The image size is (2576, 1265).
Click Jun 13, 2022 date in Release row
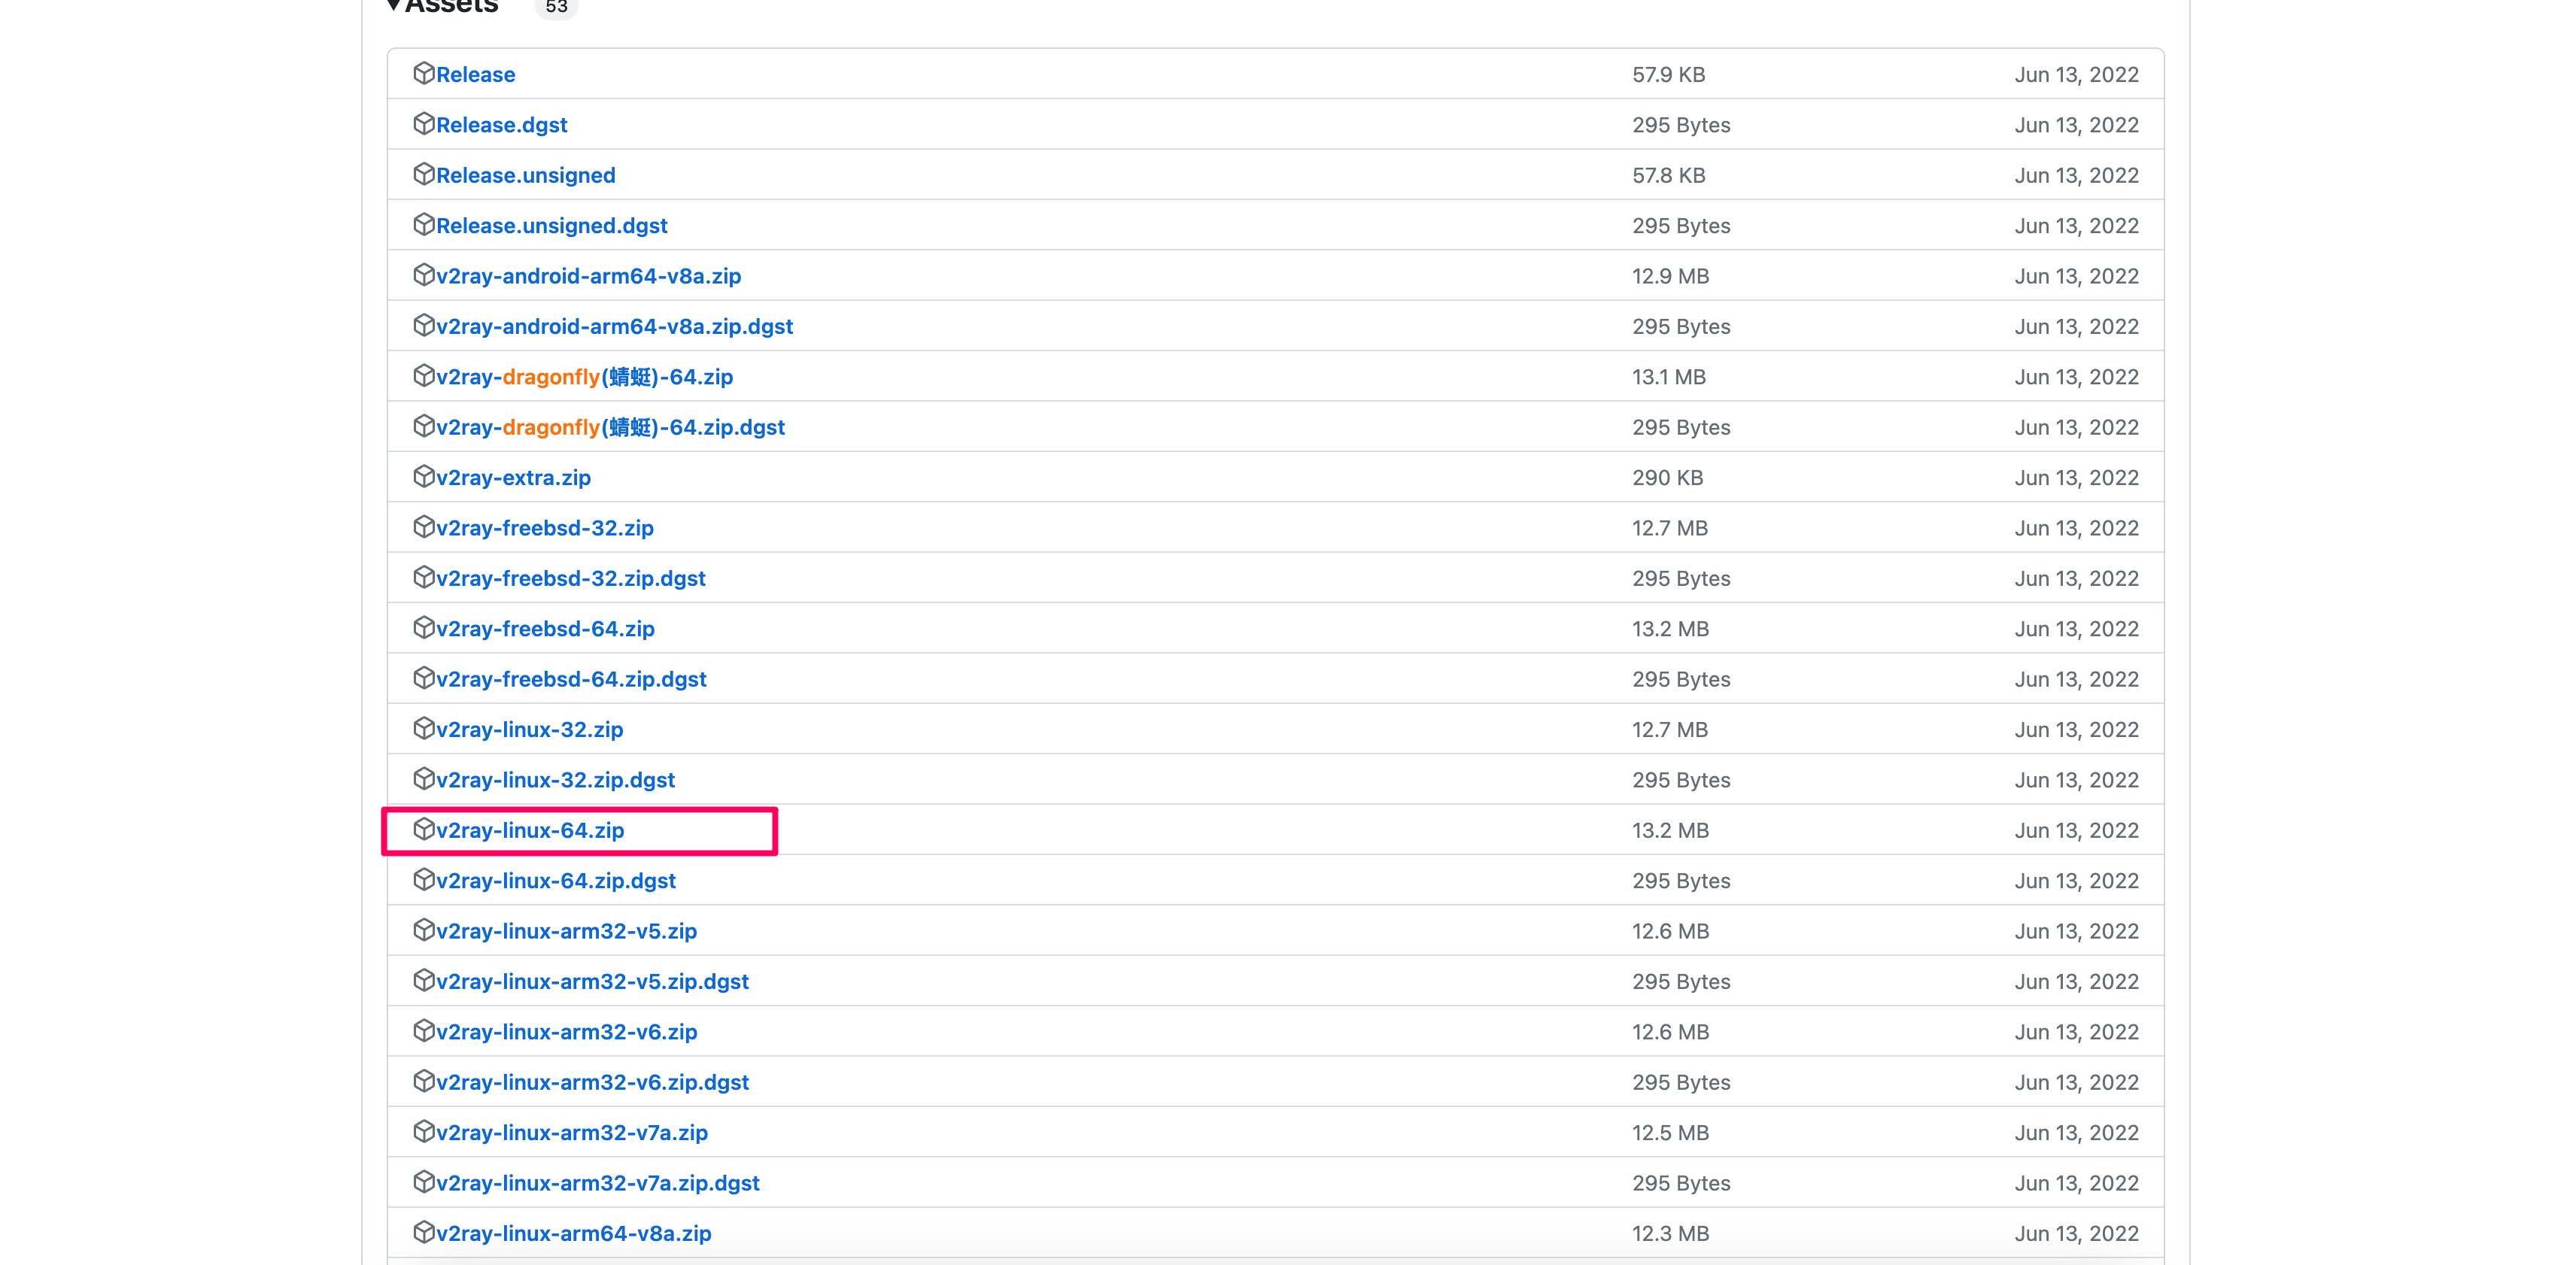click(x=2076, y=75)
